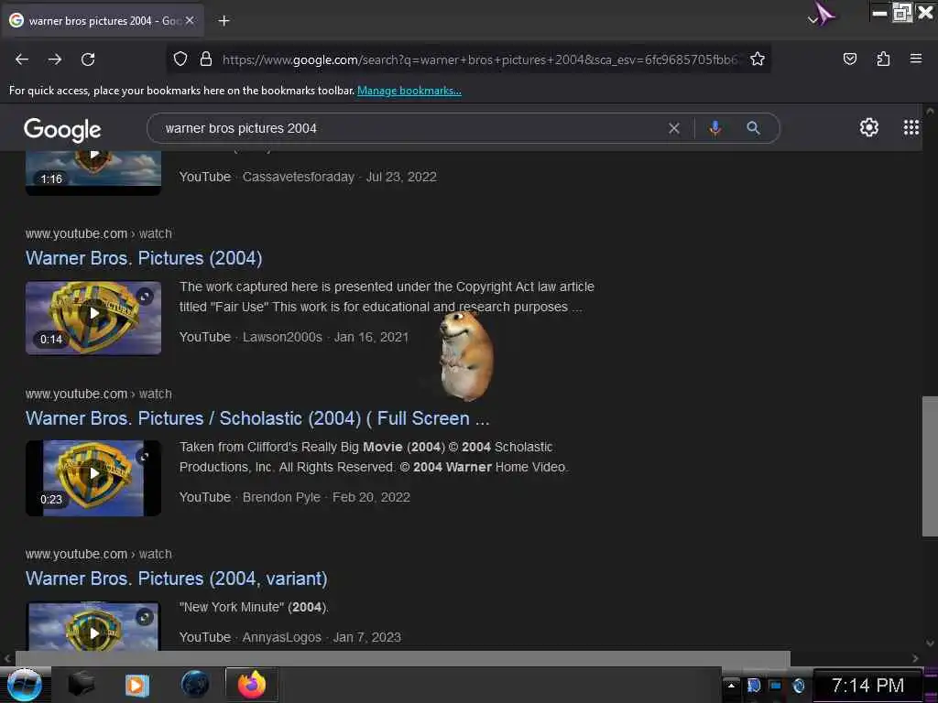Show hidden system tray icons arrow
The height and width of the screenshot is (703, 938).
pyautogui.click(x=730, y=686)
